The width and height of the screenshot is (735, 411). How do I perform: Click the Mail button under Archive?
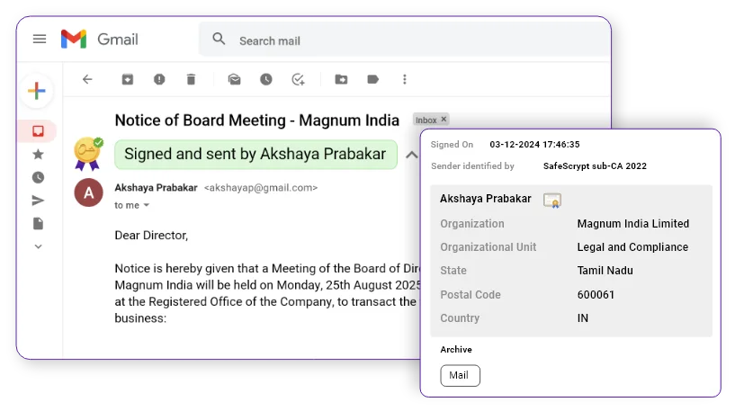click(460, 375)
